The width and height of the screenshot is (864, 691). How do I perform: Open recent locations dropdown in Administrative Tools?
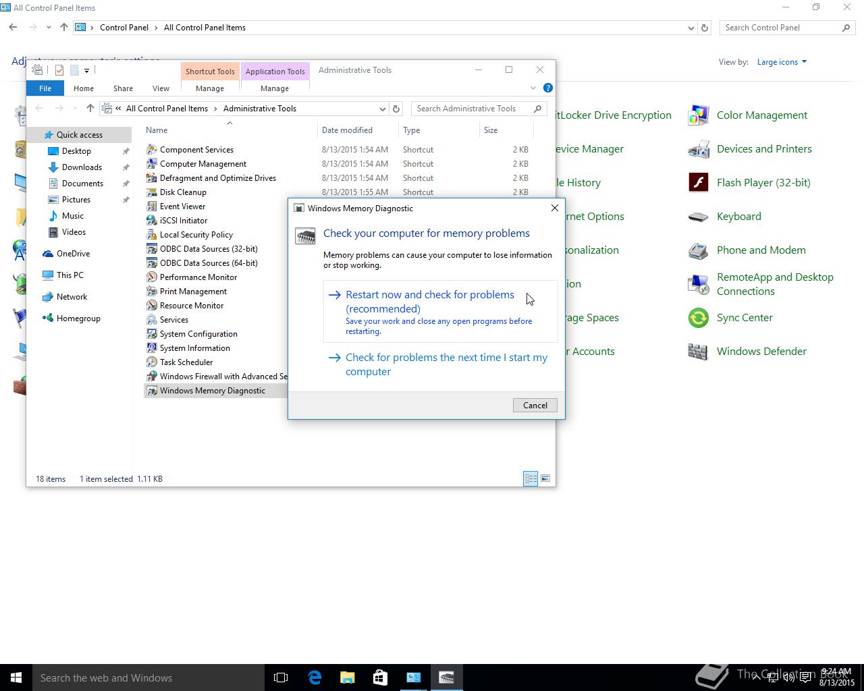(75, 109)
